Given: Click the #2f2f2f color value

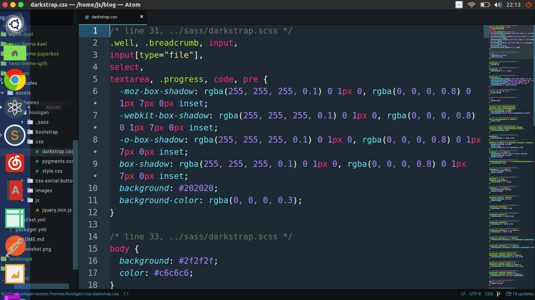Looking at the screenshot, I should [x=196, y=261].
